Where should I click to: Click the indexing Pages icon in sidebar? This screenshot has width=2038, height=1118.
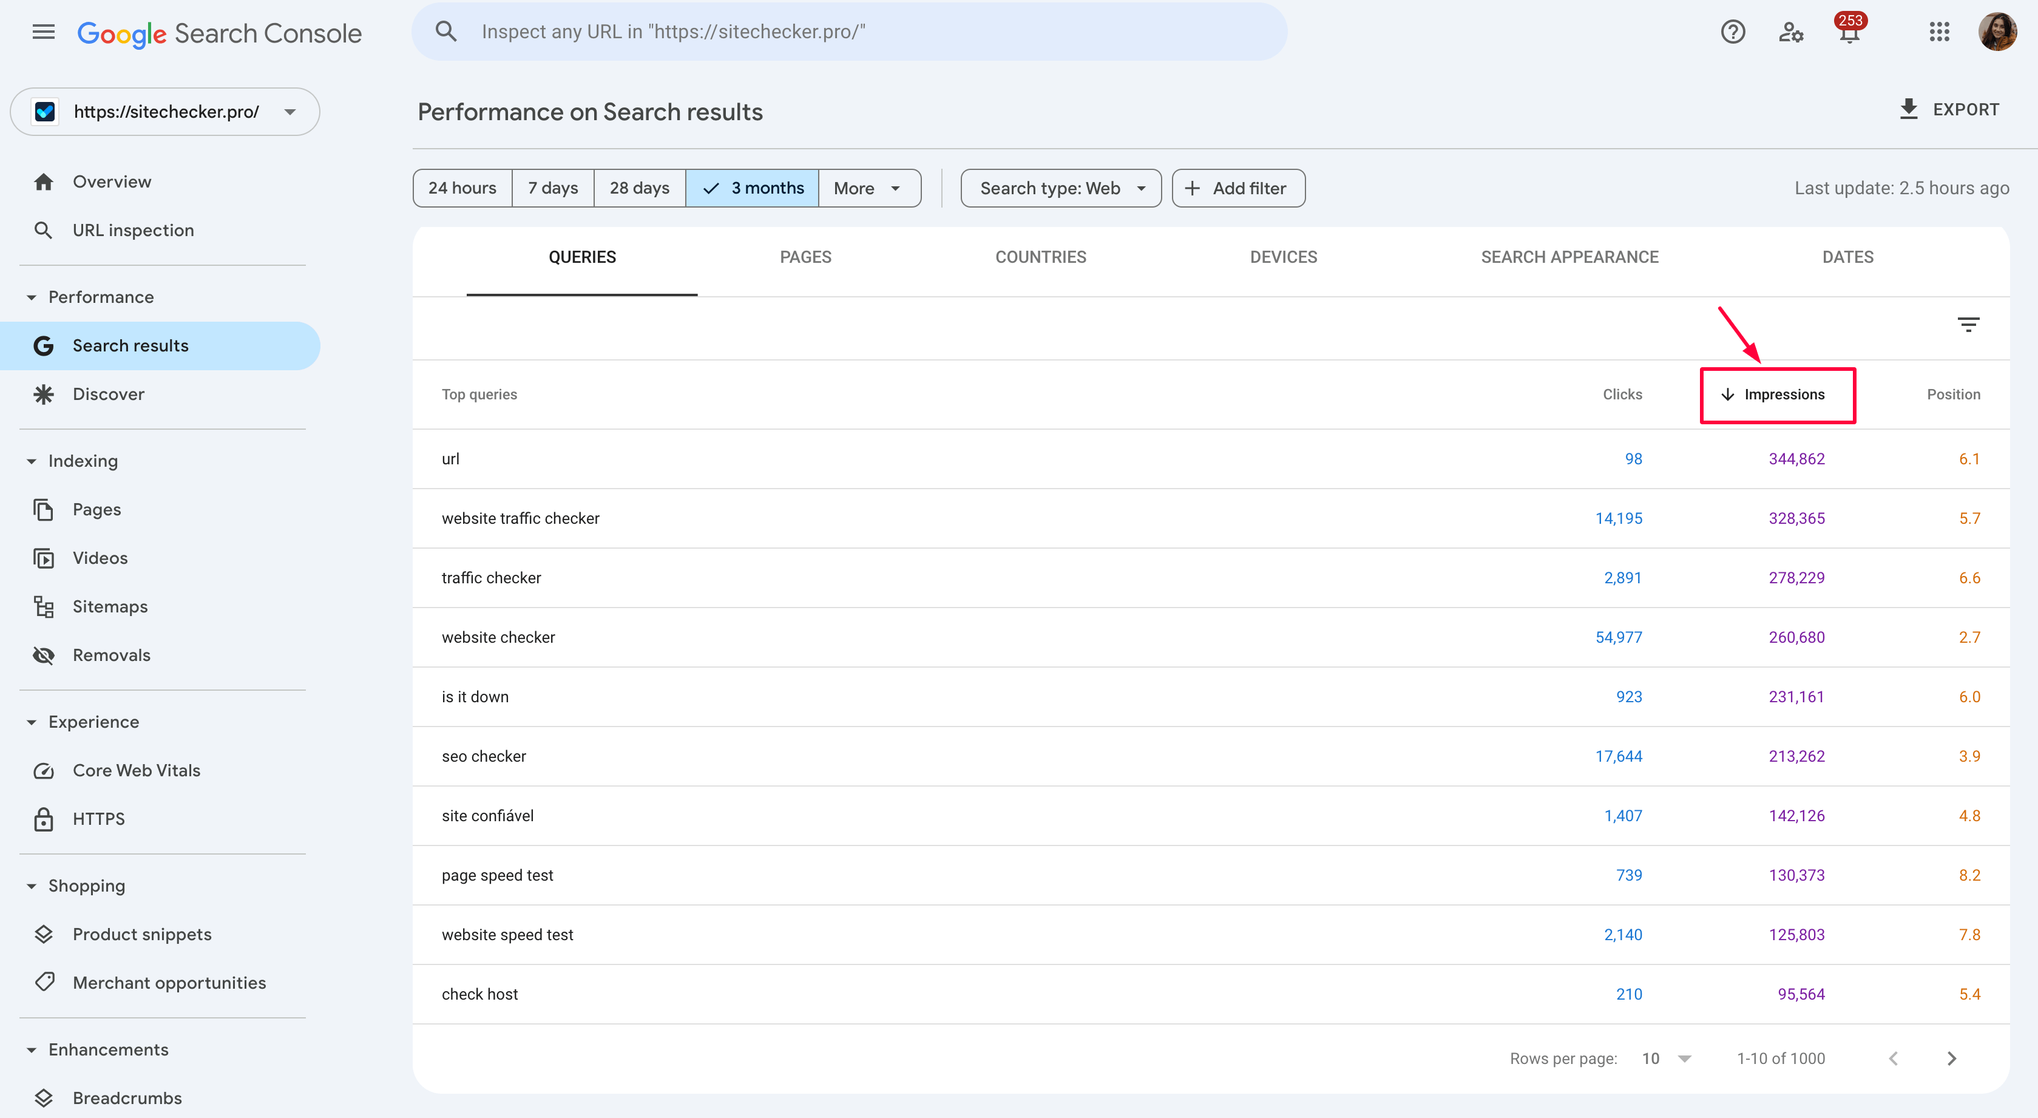[44, 510]
